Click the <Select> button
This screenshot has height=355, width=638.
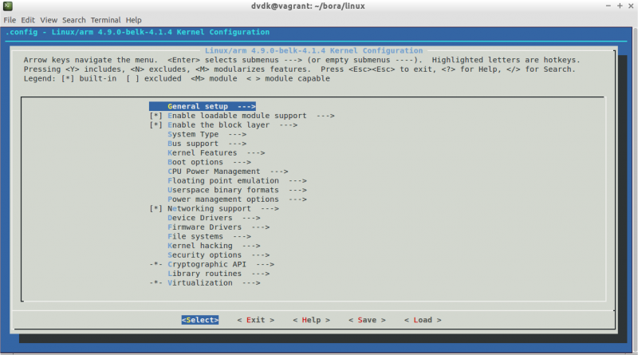pos(200,320)
